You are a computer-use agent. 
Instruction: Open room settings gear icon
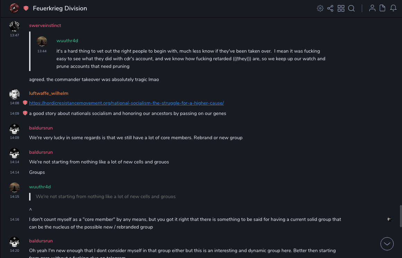(x=320, y=8)
